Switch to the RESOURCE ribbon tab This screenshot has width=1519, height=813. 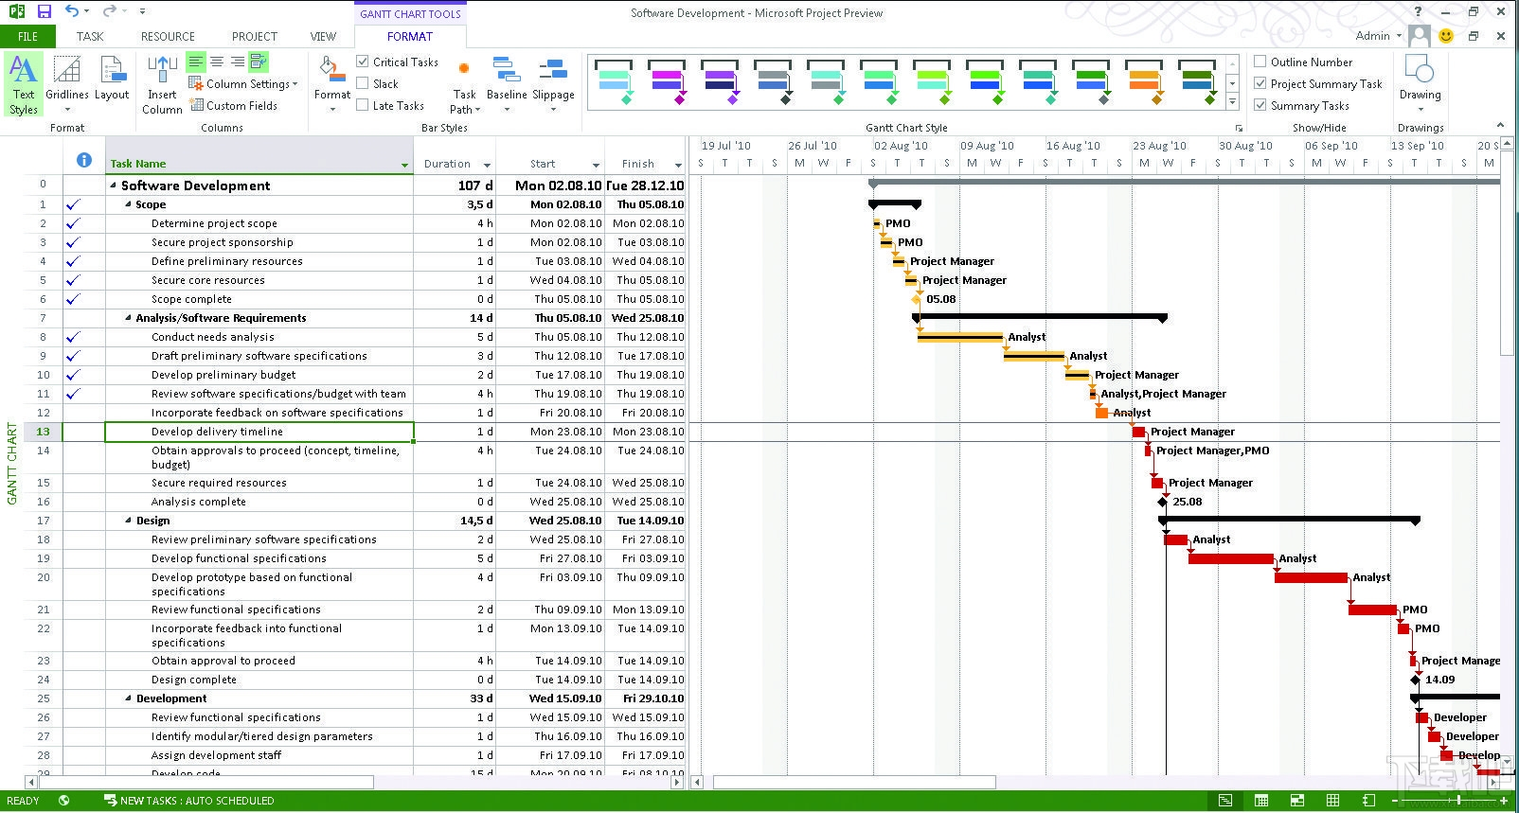168,36
